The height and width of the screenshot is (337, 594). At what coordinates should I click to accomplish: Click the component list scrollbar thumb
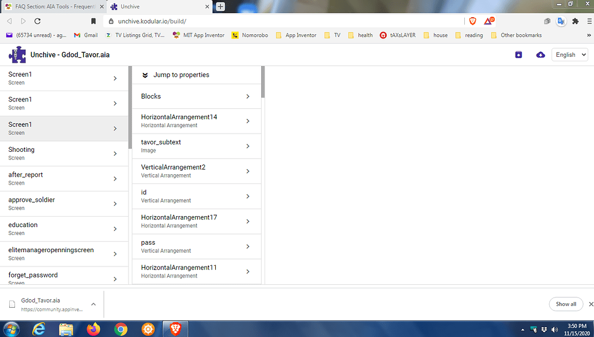click(x=263, y=82)
